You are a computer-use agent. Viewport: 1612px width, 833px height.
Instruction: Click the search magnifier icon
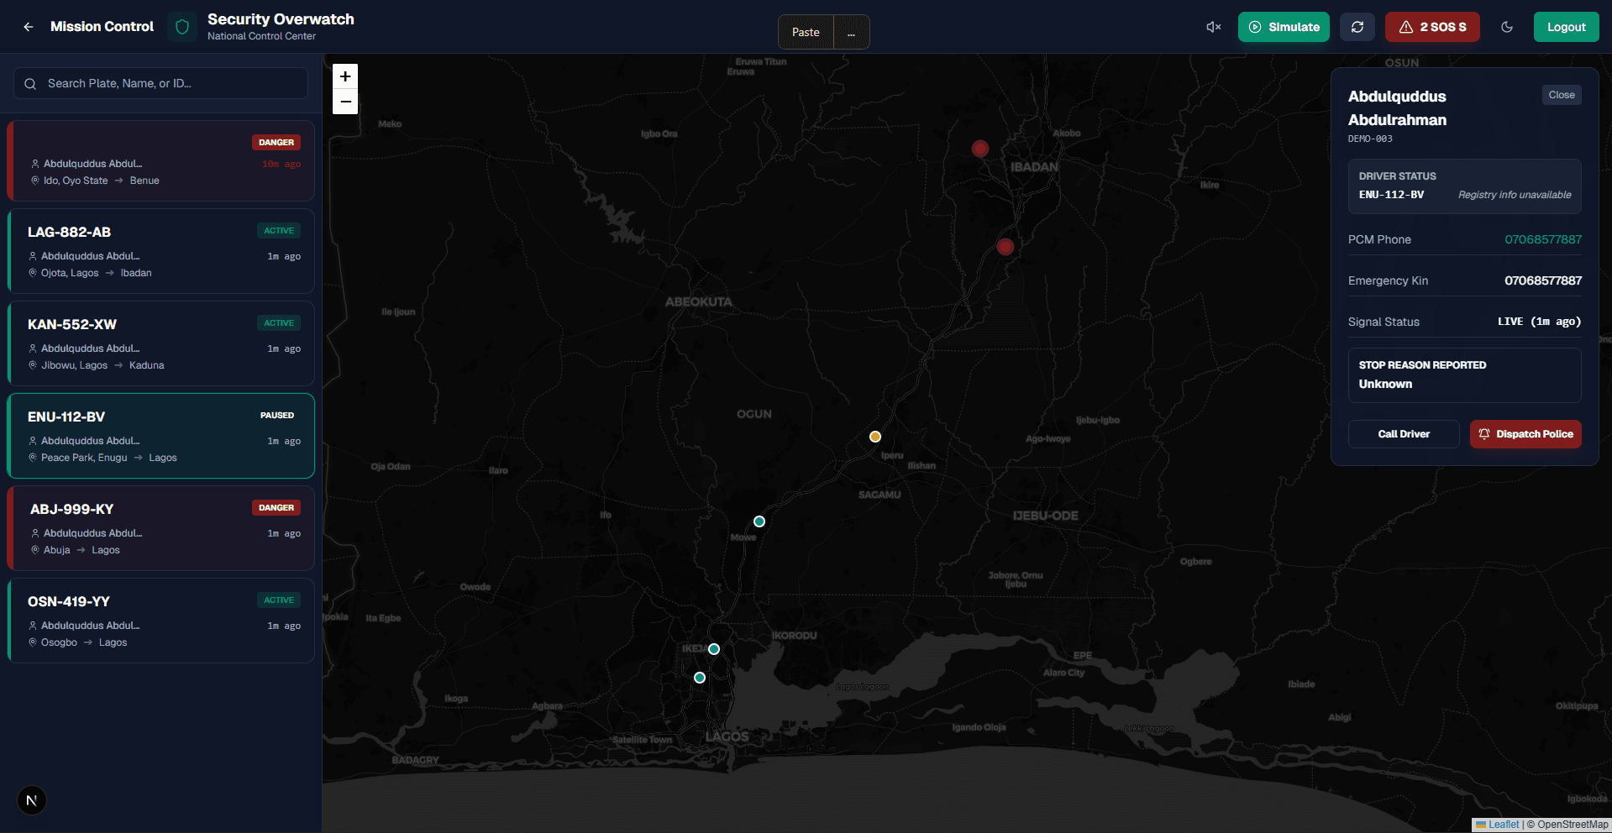(x=30, y=84)
